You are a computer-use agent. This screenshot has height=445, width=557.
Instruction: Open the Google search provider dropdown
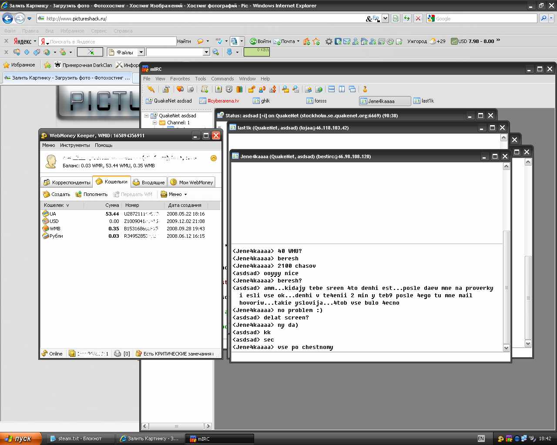(x=552, y=18)
